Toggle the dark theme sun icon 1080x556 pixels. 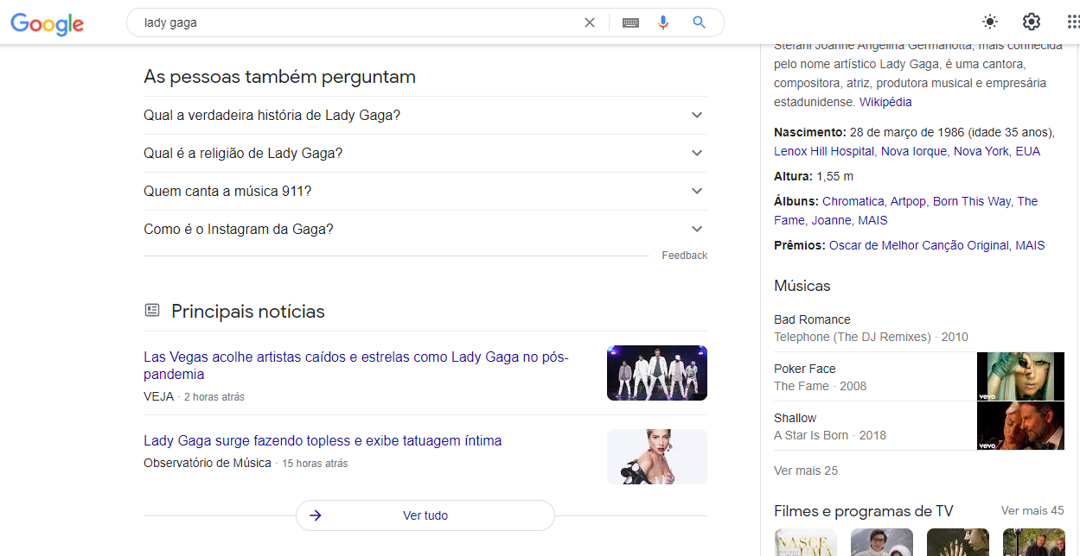pos(990,22)
